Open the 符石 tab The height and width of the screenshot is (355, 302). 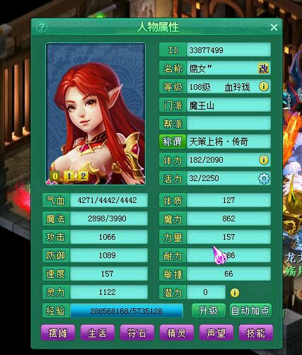coord(137,332)
